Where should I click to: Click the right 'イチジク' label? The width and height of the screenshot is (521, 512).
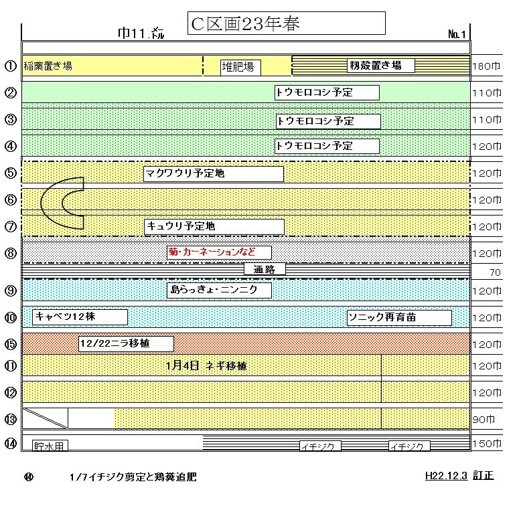(409, 446)
